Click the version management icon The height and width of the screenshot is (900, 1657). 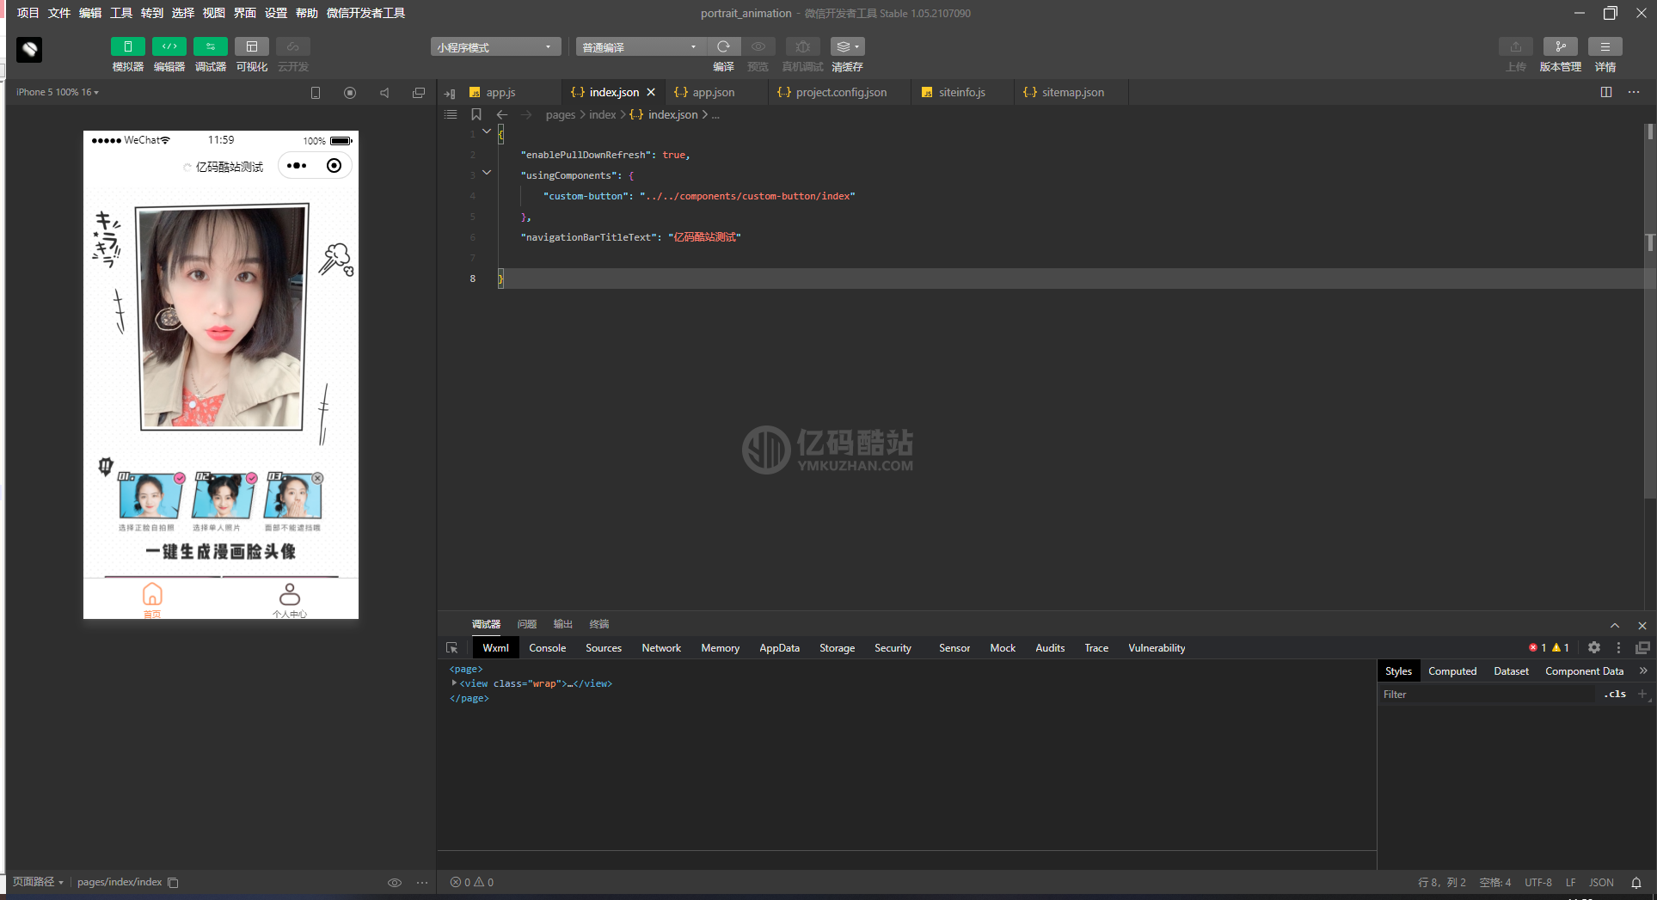coord(1560,46)
